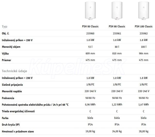Click the Menovitý objem row label

point(11,47)
